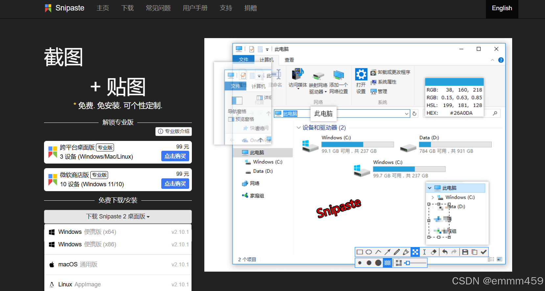Expand the 下载 Snipaste 2 桌面版 dropdown
Screen dimensions: 545x291
[x=118, y=216]
